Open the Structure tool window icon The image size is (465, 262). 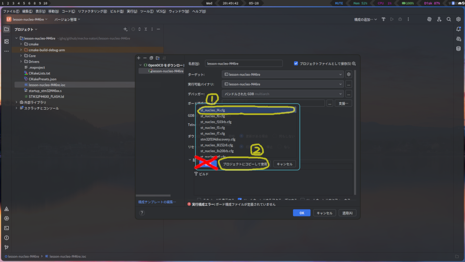click(6, 42)
